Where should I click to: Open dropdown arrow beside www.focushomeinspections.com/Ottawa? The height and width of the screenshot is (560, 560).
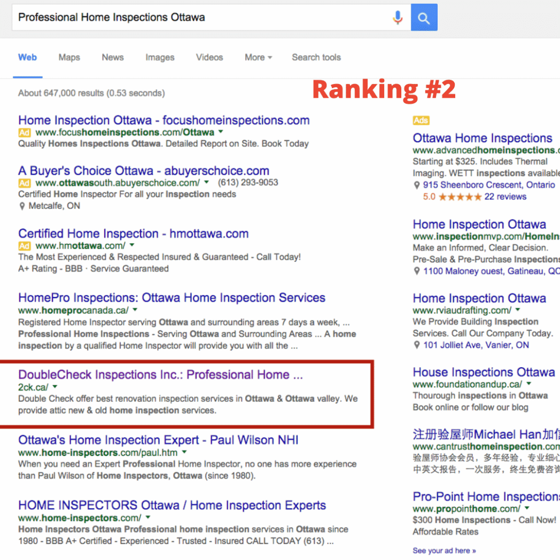tap(221, 132)
